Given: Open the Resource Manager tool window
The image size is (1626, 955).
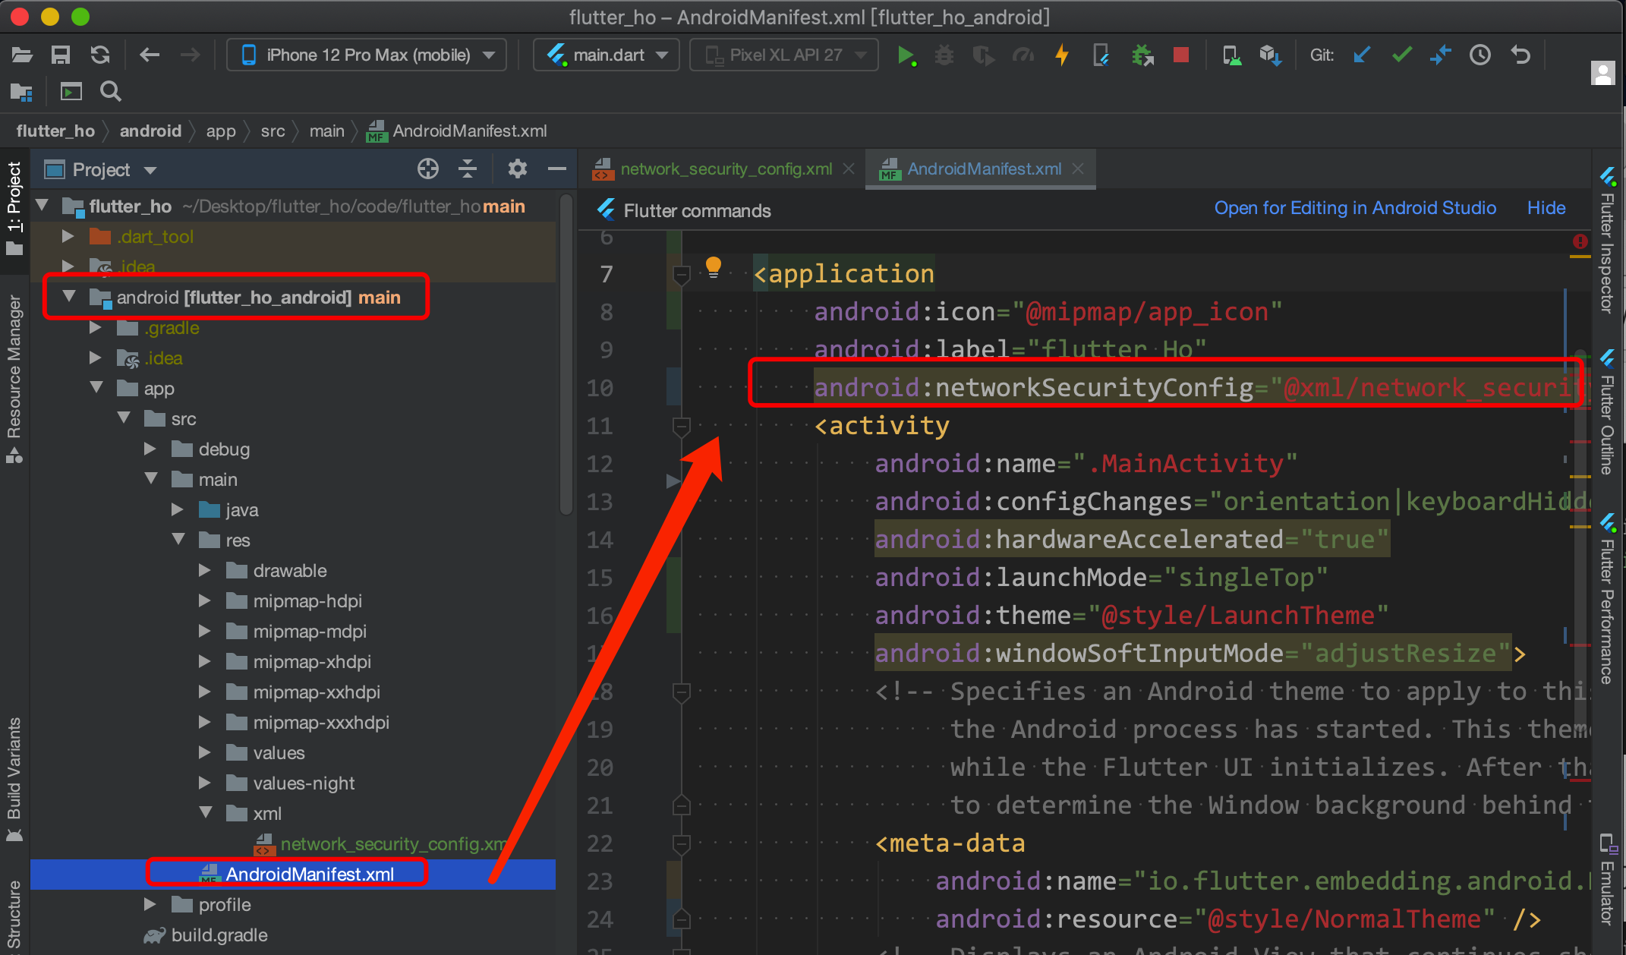Looking at the screenshot, I should [x=14, y=378].
